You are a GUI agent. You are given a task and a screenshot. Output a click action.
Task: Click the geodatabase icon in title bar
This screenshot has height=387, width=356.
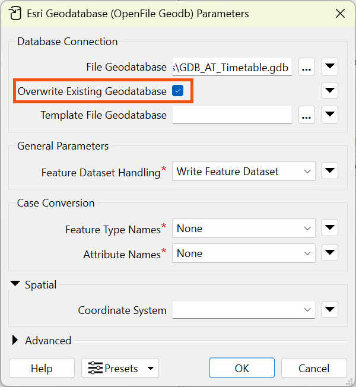click(x=15, y=13)
